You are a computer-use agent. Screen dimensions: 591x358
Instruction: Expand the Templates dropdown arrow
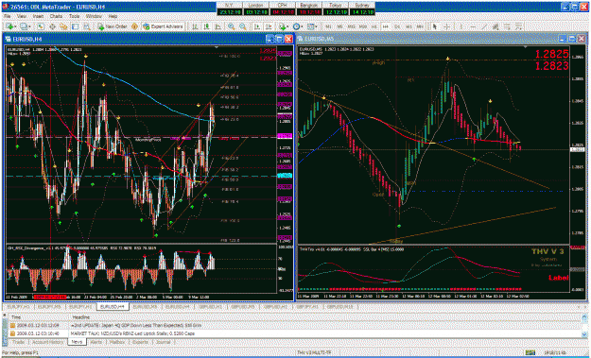click(x=316, y=26)
